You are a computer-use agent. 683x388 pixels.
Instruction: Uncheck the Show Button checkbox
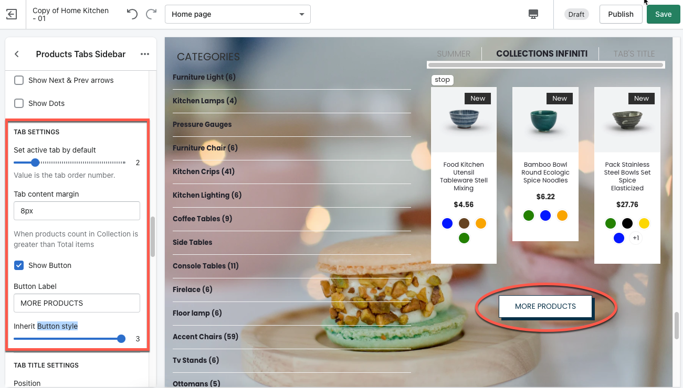(x=19, y=265)
